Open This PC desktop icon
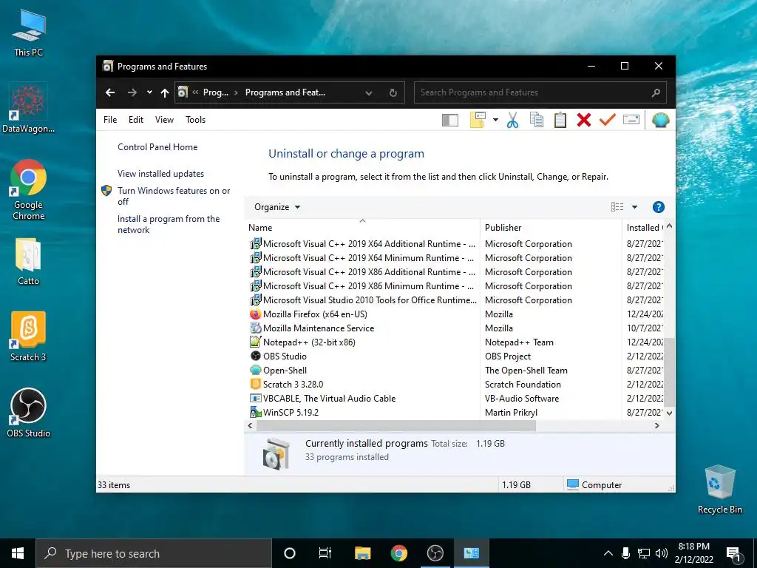Image resolution: width=757 pixels, height=568 pixels. [x=29, y=33]
